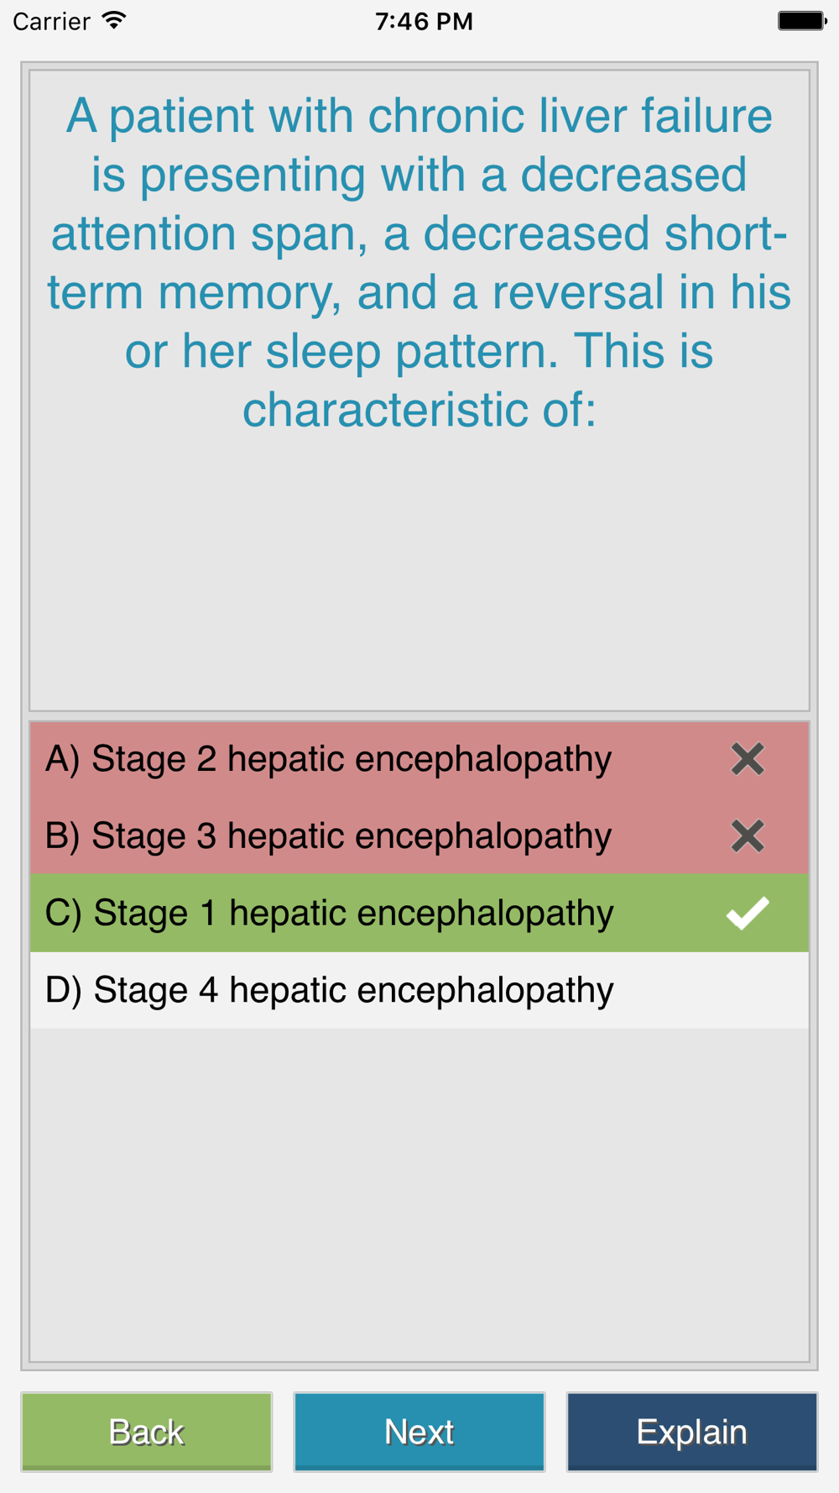Click the 'term memory, and a reversal' line
This screenshot has width=839, height=1493.
coord(419,292)
